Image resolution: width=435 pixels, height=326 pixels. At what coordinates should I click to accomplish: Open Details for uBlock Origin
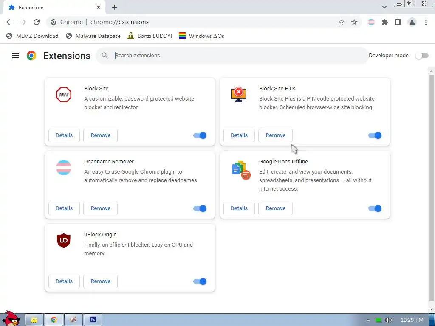point(64,281)
